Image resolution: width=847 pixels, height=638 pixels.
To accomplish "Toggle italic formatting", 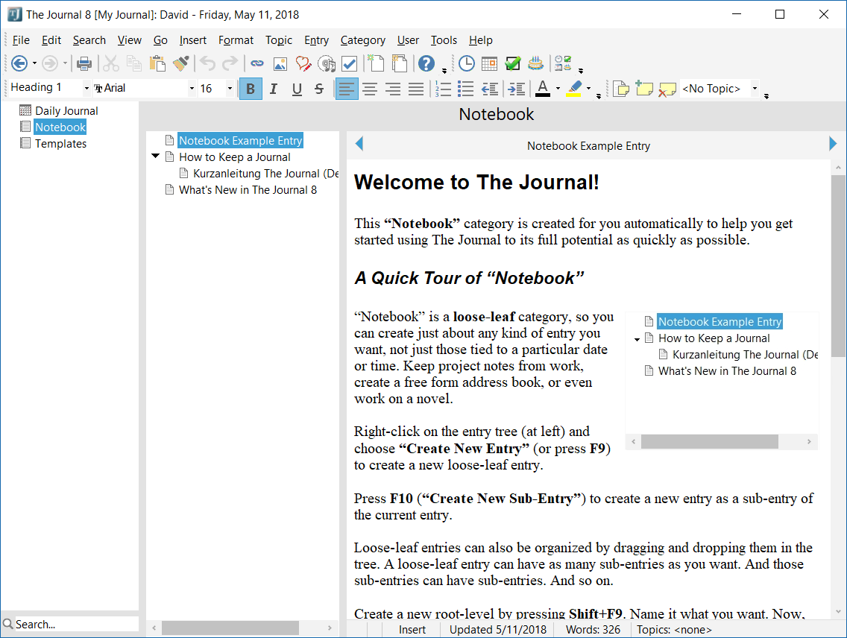I will [x=274, y=89].
